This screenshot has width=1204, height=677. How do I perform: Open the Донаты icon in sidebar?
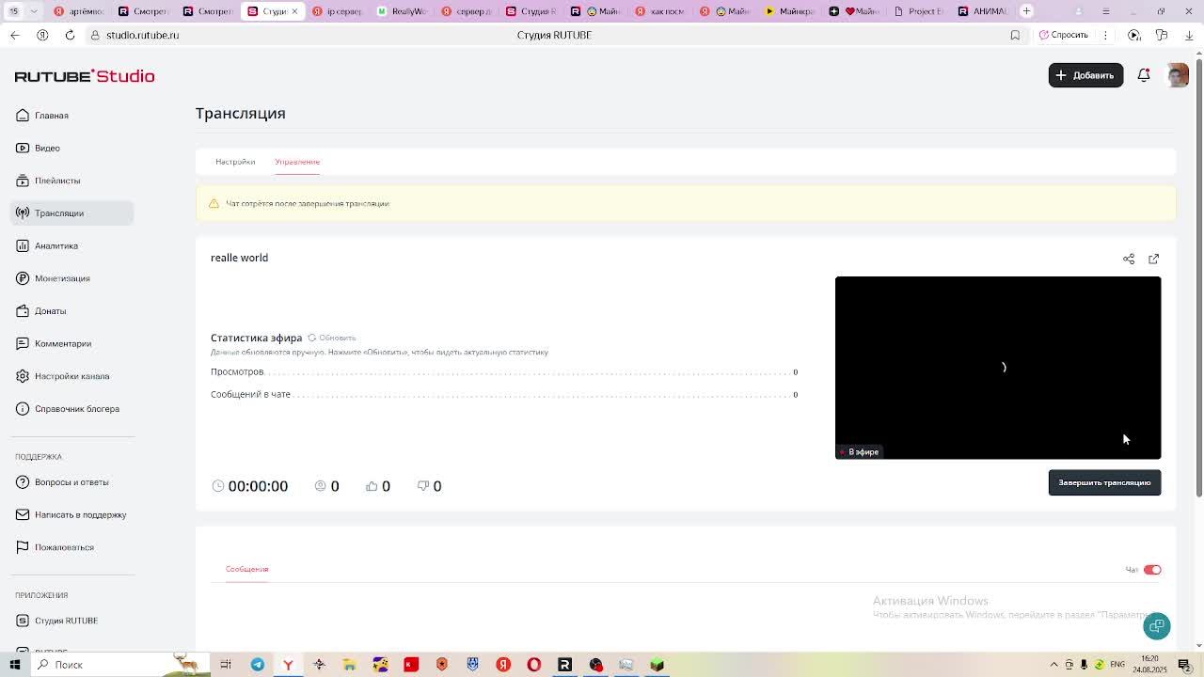23,311
